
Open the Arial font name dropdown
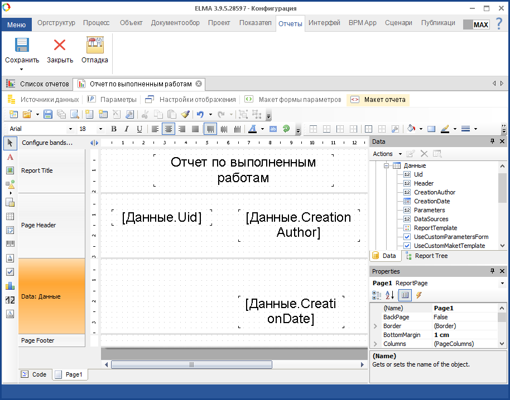(71, 129)
